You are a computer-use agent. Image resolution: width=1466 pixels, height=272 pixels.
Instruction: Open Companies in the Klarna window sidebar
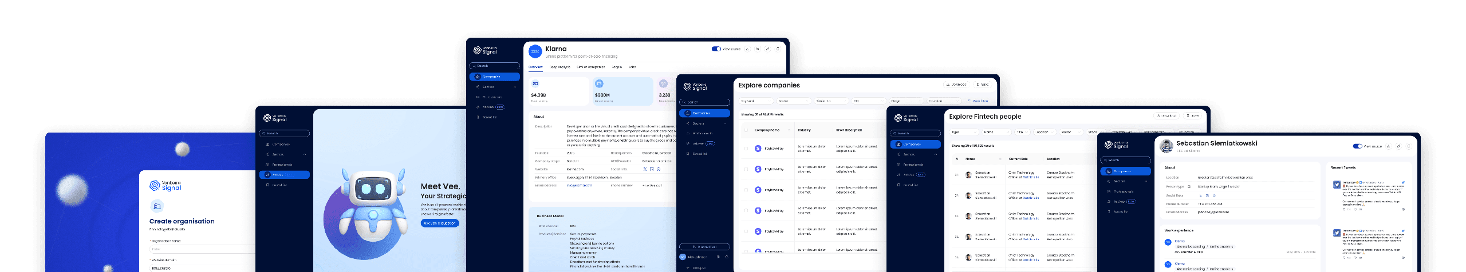[495, 77]
